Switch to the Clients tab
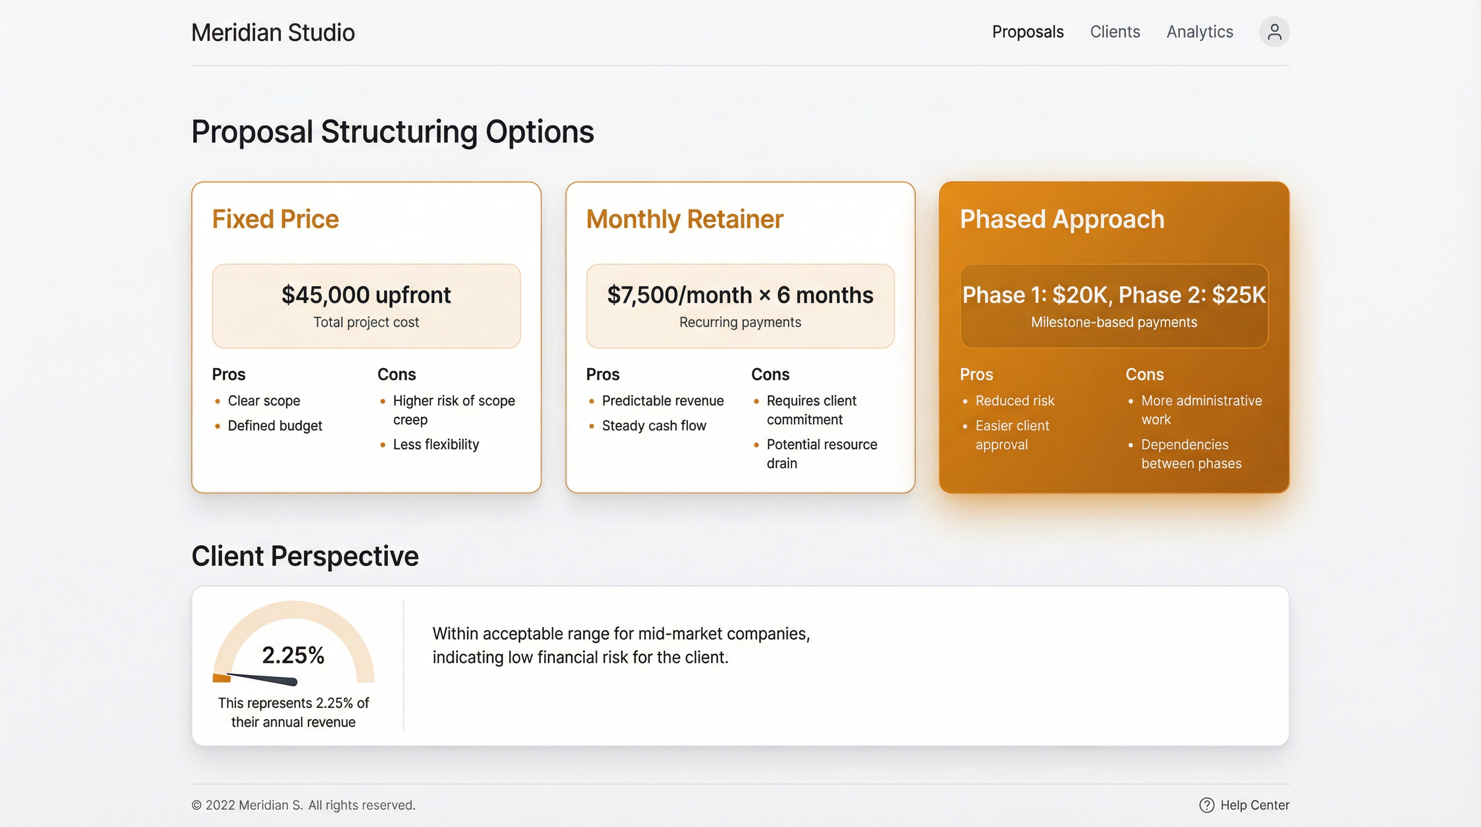1481x827 pixels. point(1115,32)
